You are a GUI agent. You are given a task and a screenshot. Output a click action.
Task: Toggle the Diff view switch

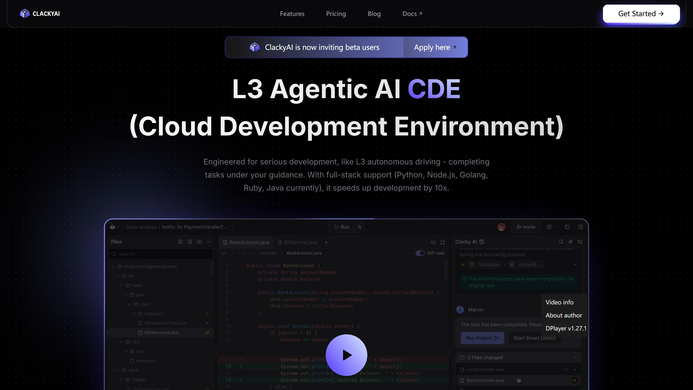(x=420, y=253)
